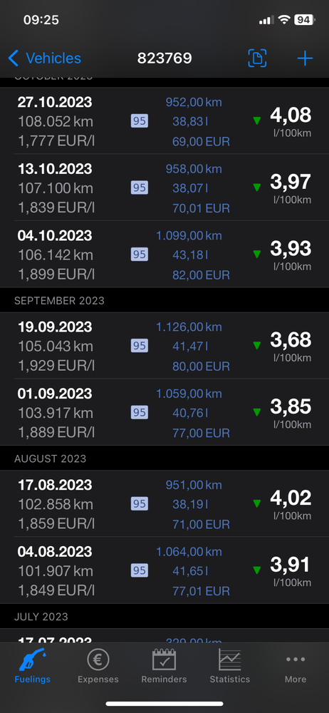This screenshot has width=329, height=713.
Task: Tap the scan document icon
Action: (x=257, y=58)
